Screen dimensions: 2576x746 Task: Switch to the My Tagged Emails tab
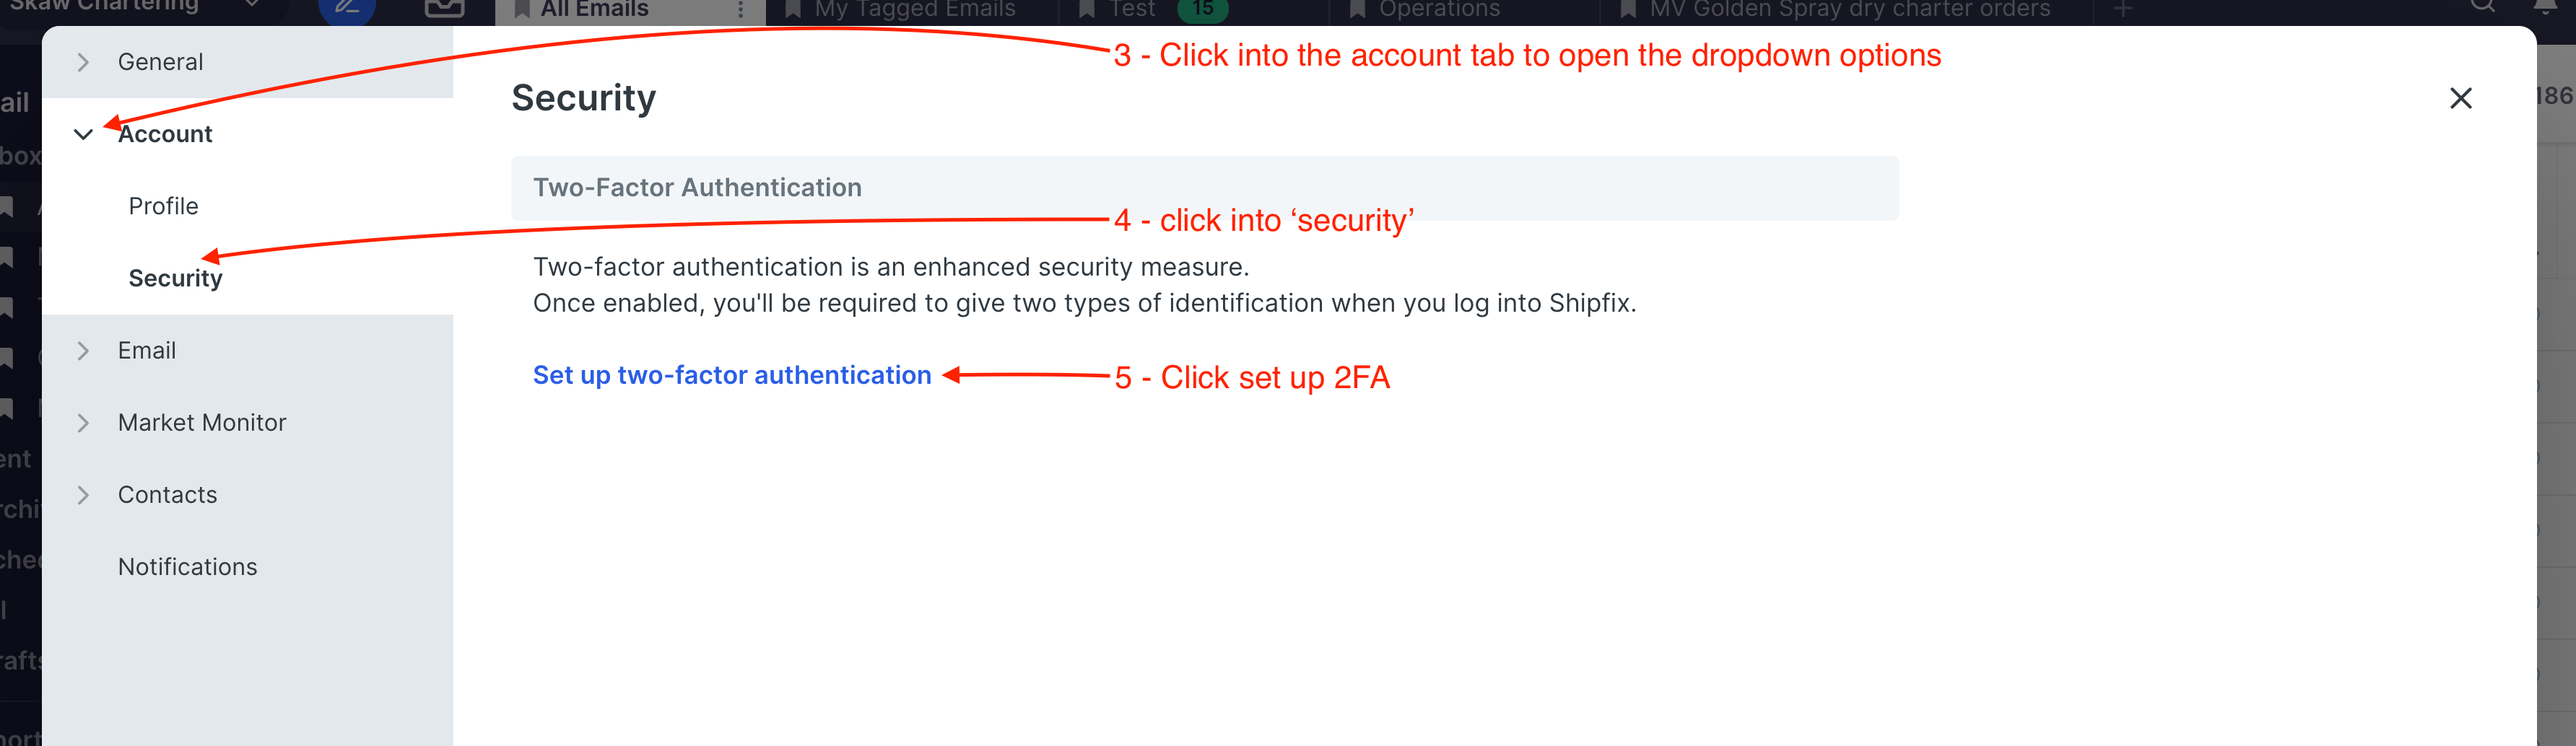pos(914,9)
